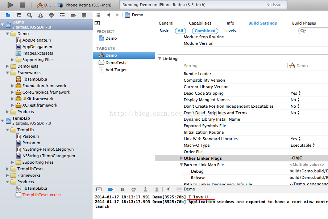This screenshot has width=328, height=219.
Task: Run the app with the Play button
Action: pyautogui.click(x=10, y=5)
